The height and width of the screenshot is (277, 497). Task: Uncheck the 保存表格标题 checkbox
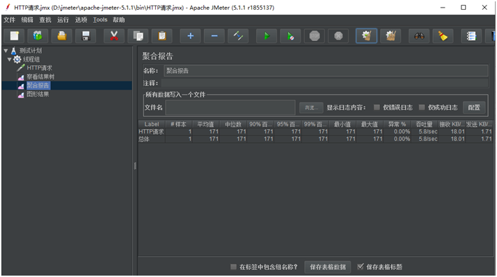click(x=361, y=267)
